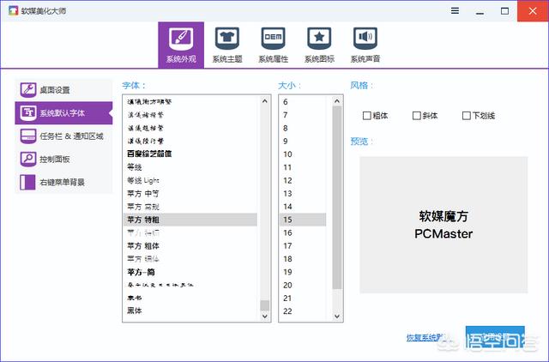Image resolution: width=549 pixels, height=362 pixels.
Task: Click the 桌面设置 wrench icon
Action: [27, 89]
